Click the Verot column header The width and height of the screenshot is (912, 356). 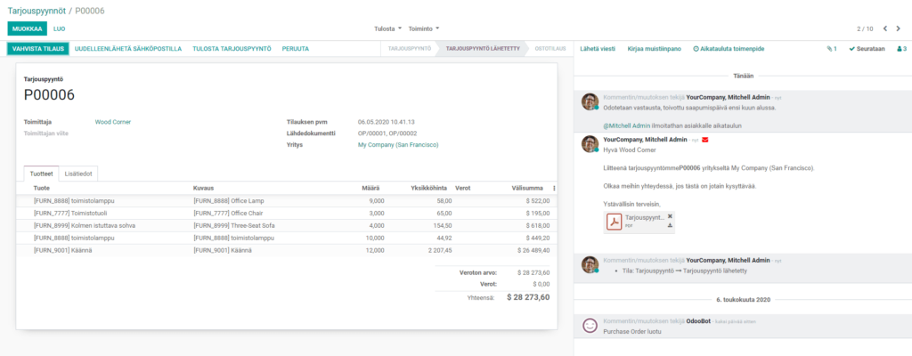tap(463, 188)
